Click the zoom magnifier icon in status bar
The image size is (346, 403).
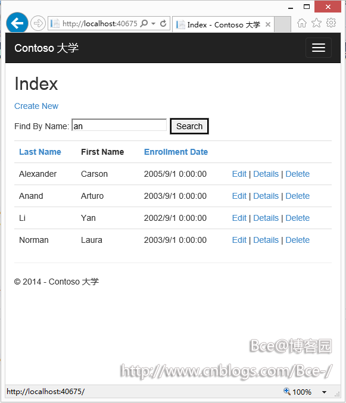click(287, 392)
